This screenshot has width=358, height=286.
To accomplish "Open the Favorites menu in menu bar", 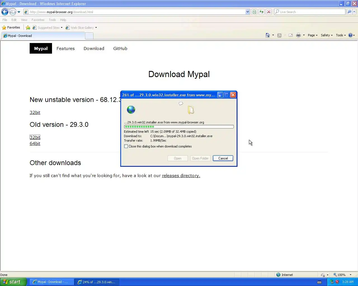I will 38,20.
